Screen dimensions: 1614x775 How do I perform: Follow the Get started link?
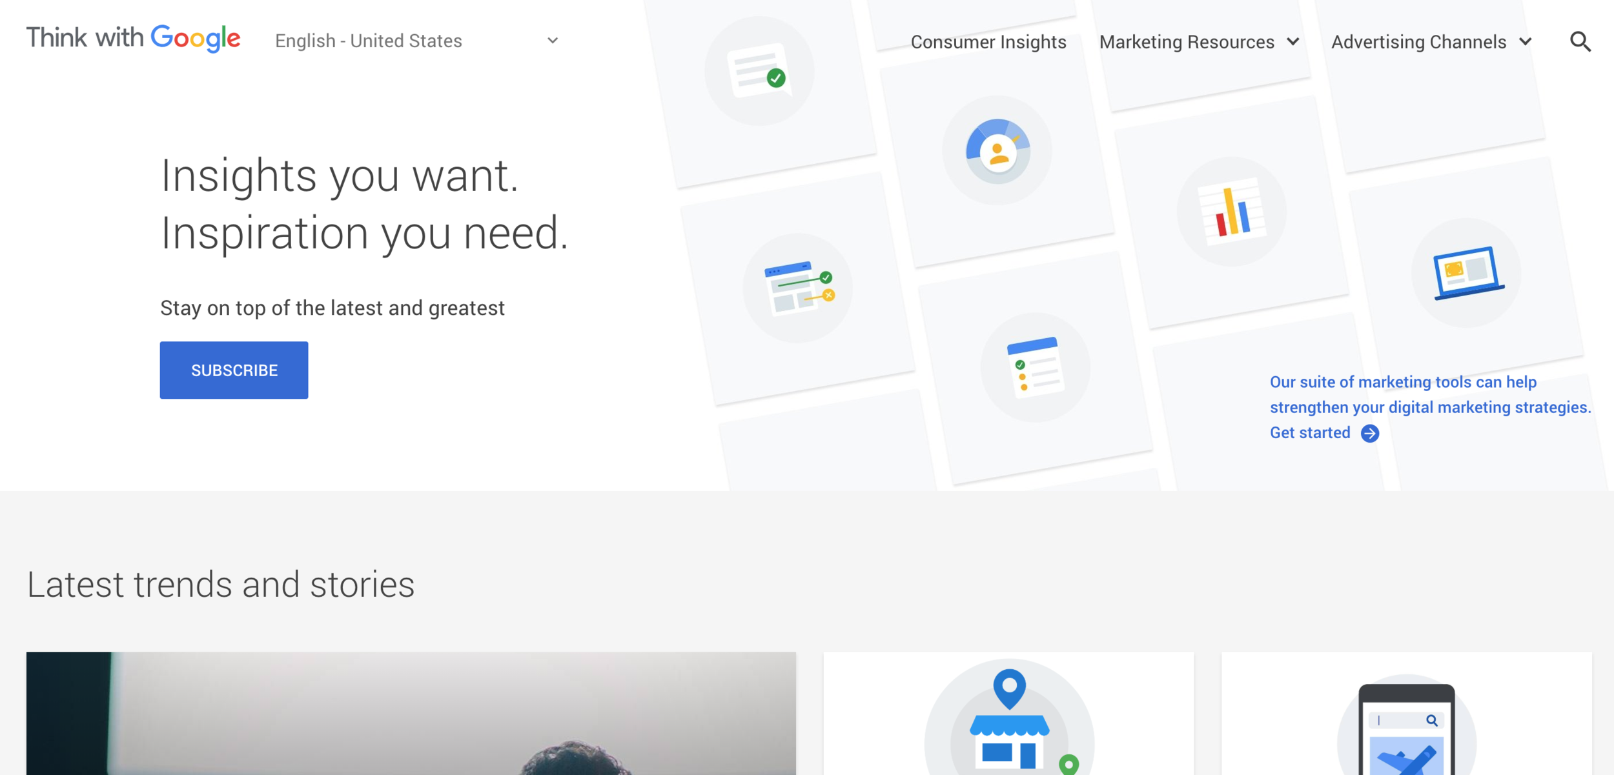(x=1309, y=433)
